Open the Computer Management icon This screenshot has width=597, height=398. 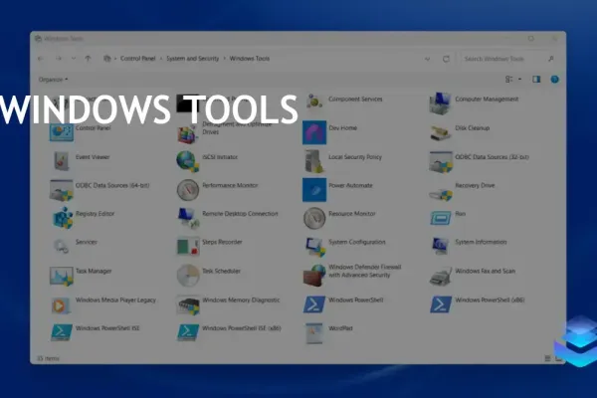[x=441, y=102]
